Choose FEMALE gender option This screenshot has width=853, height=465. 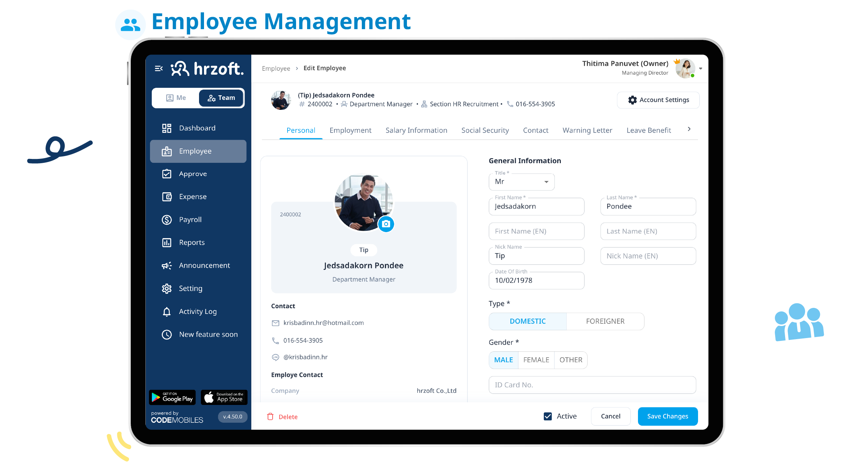coord(536,360)
